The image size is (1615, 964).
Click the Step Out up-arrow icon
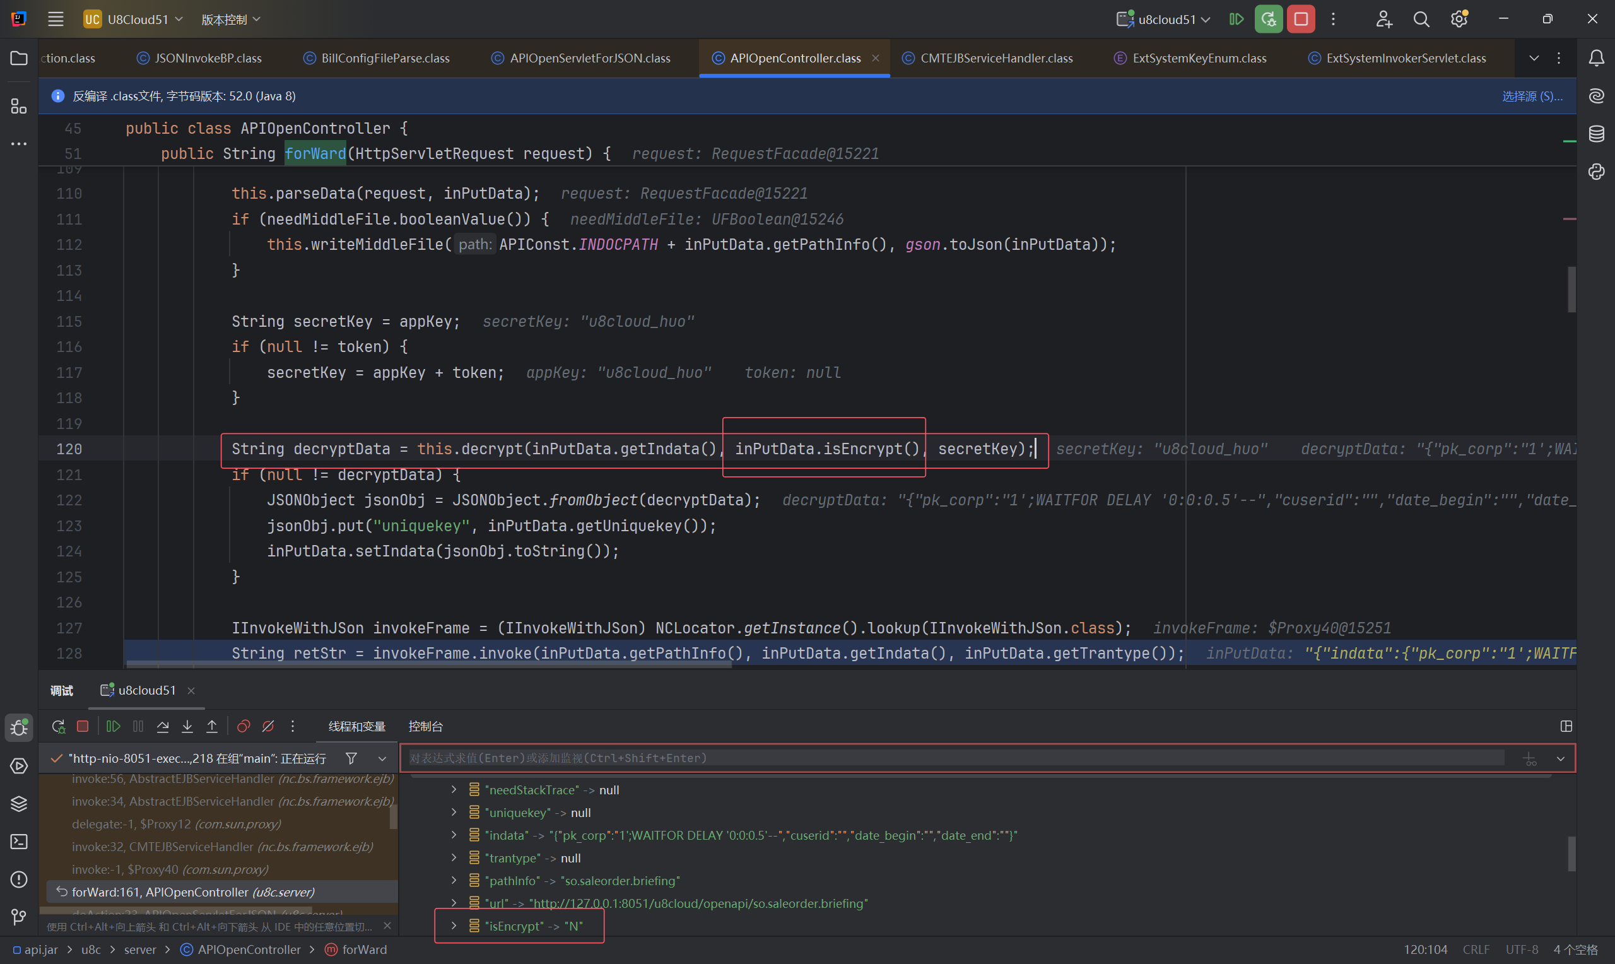(x=212, y=726)
